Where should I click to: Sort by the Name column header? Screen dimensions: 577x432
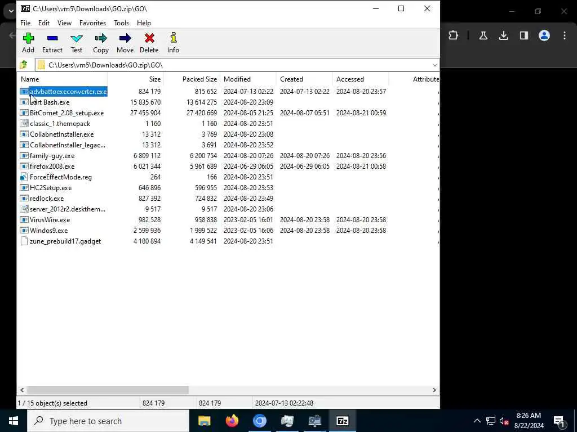coord(63,79)
